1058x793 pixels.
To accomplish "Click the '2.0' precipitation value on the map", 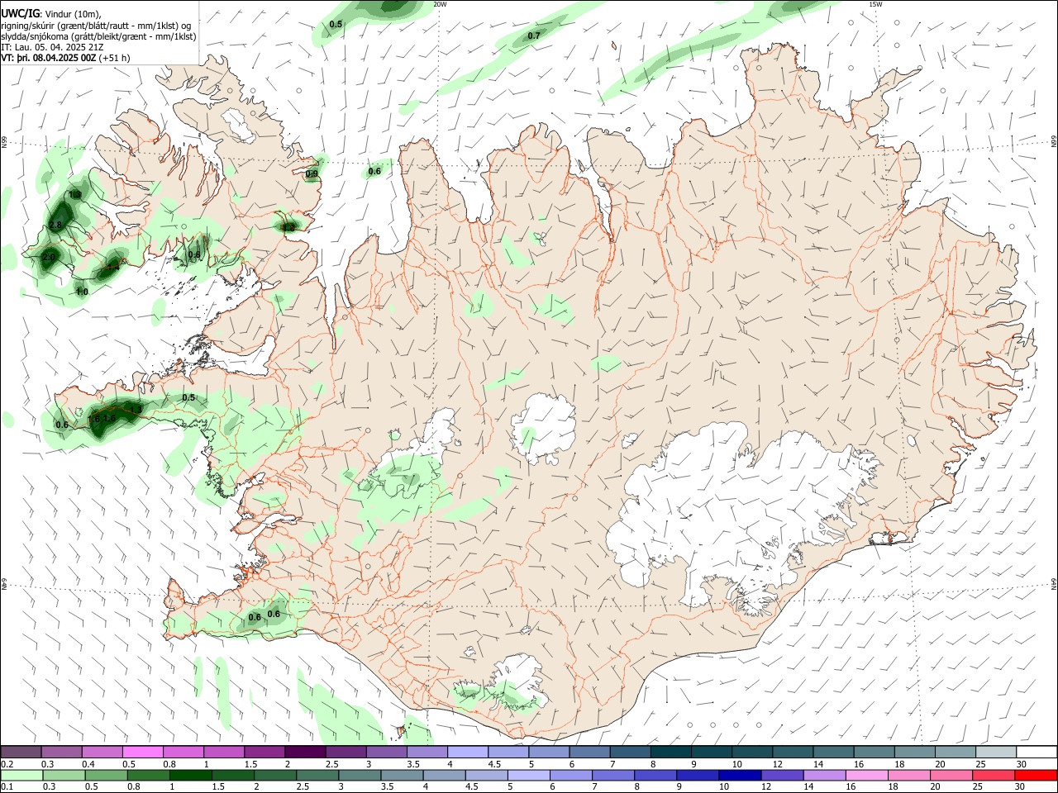I will point(48,258).
